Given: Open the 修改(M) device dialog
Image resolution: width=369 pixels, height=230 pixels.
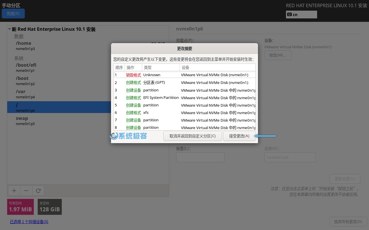Looking at the screenshot, I should pyautogui.click(x=278, y=55).
